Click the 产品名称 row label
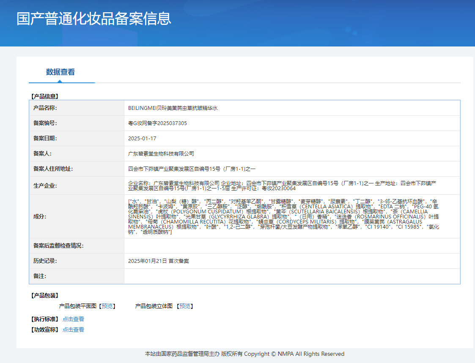The image size is (475, 363). 45,108
